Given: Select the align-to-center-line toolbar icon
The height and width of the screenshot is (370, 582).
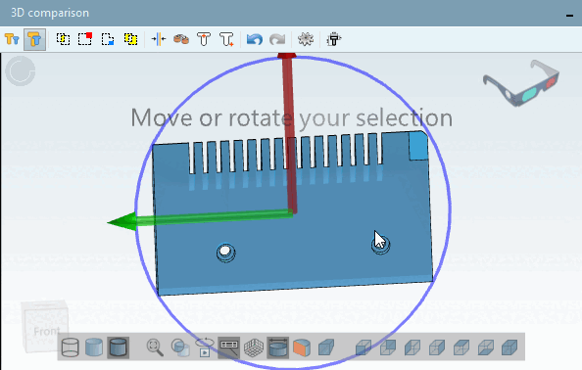Looking at the screenshot, I should [159, 39].
